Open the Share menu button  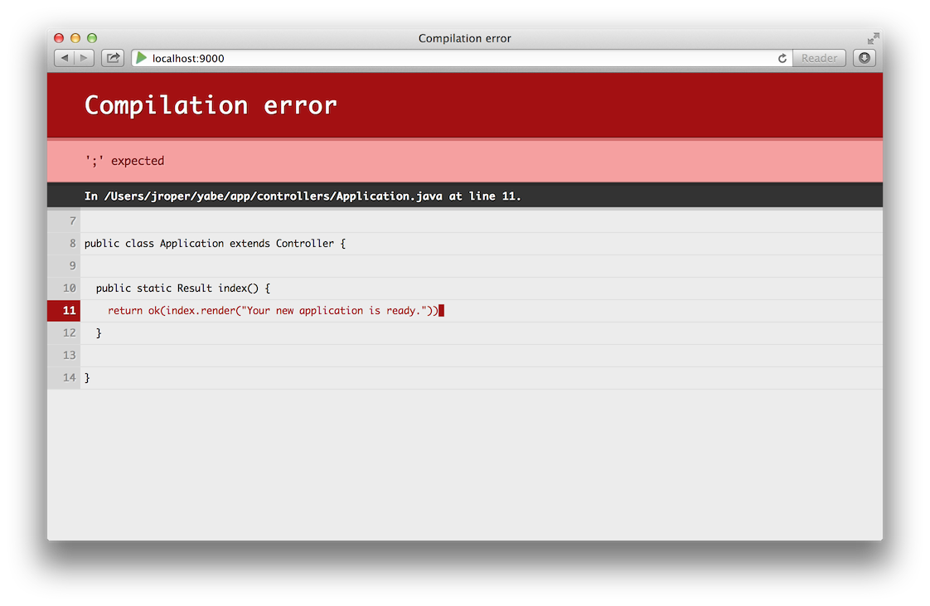click(x=113, y=58)
